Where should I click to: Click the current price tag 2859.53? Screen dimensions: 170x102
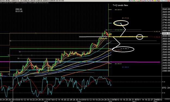pyautogui.click(x=166, y=33)
